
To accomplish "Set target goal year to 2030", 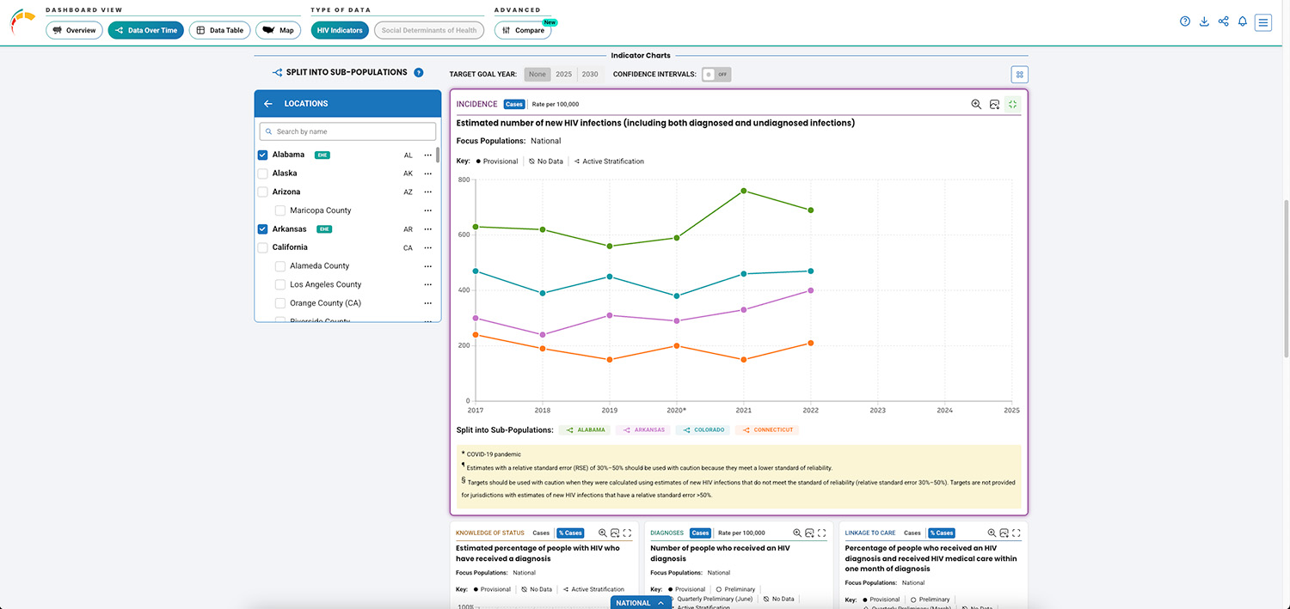I will point(590,75).
